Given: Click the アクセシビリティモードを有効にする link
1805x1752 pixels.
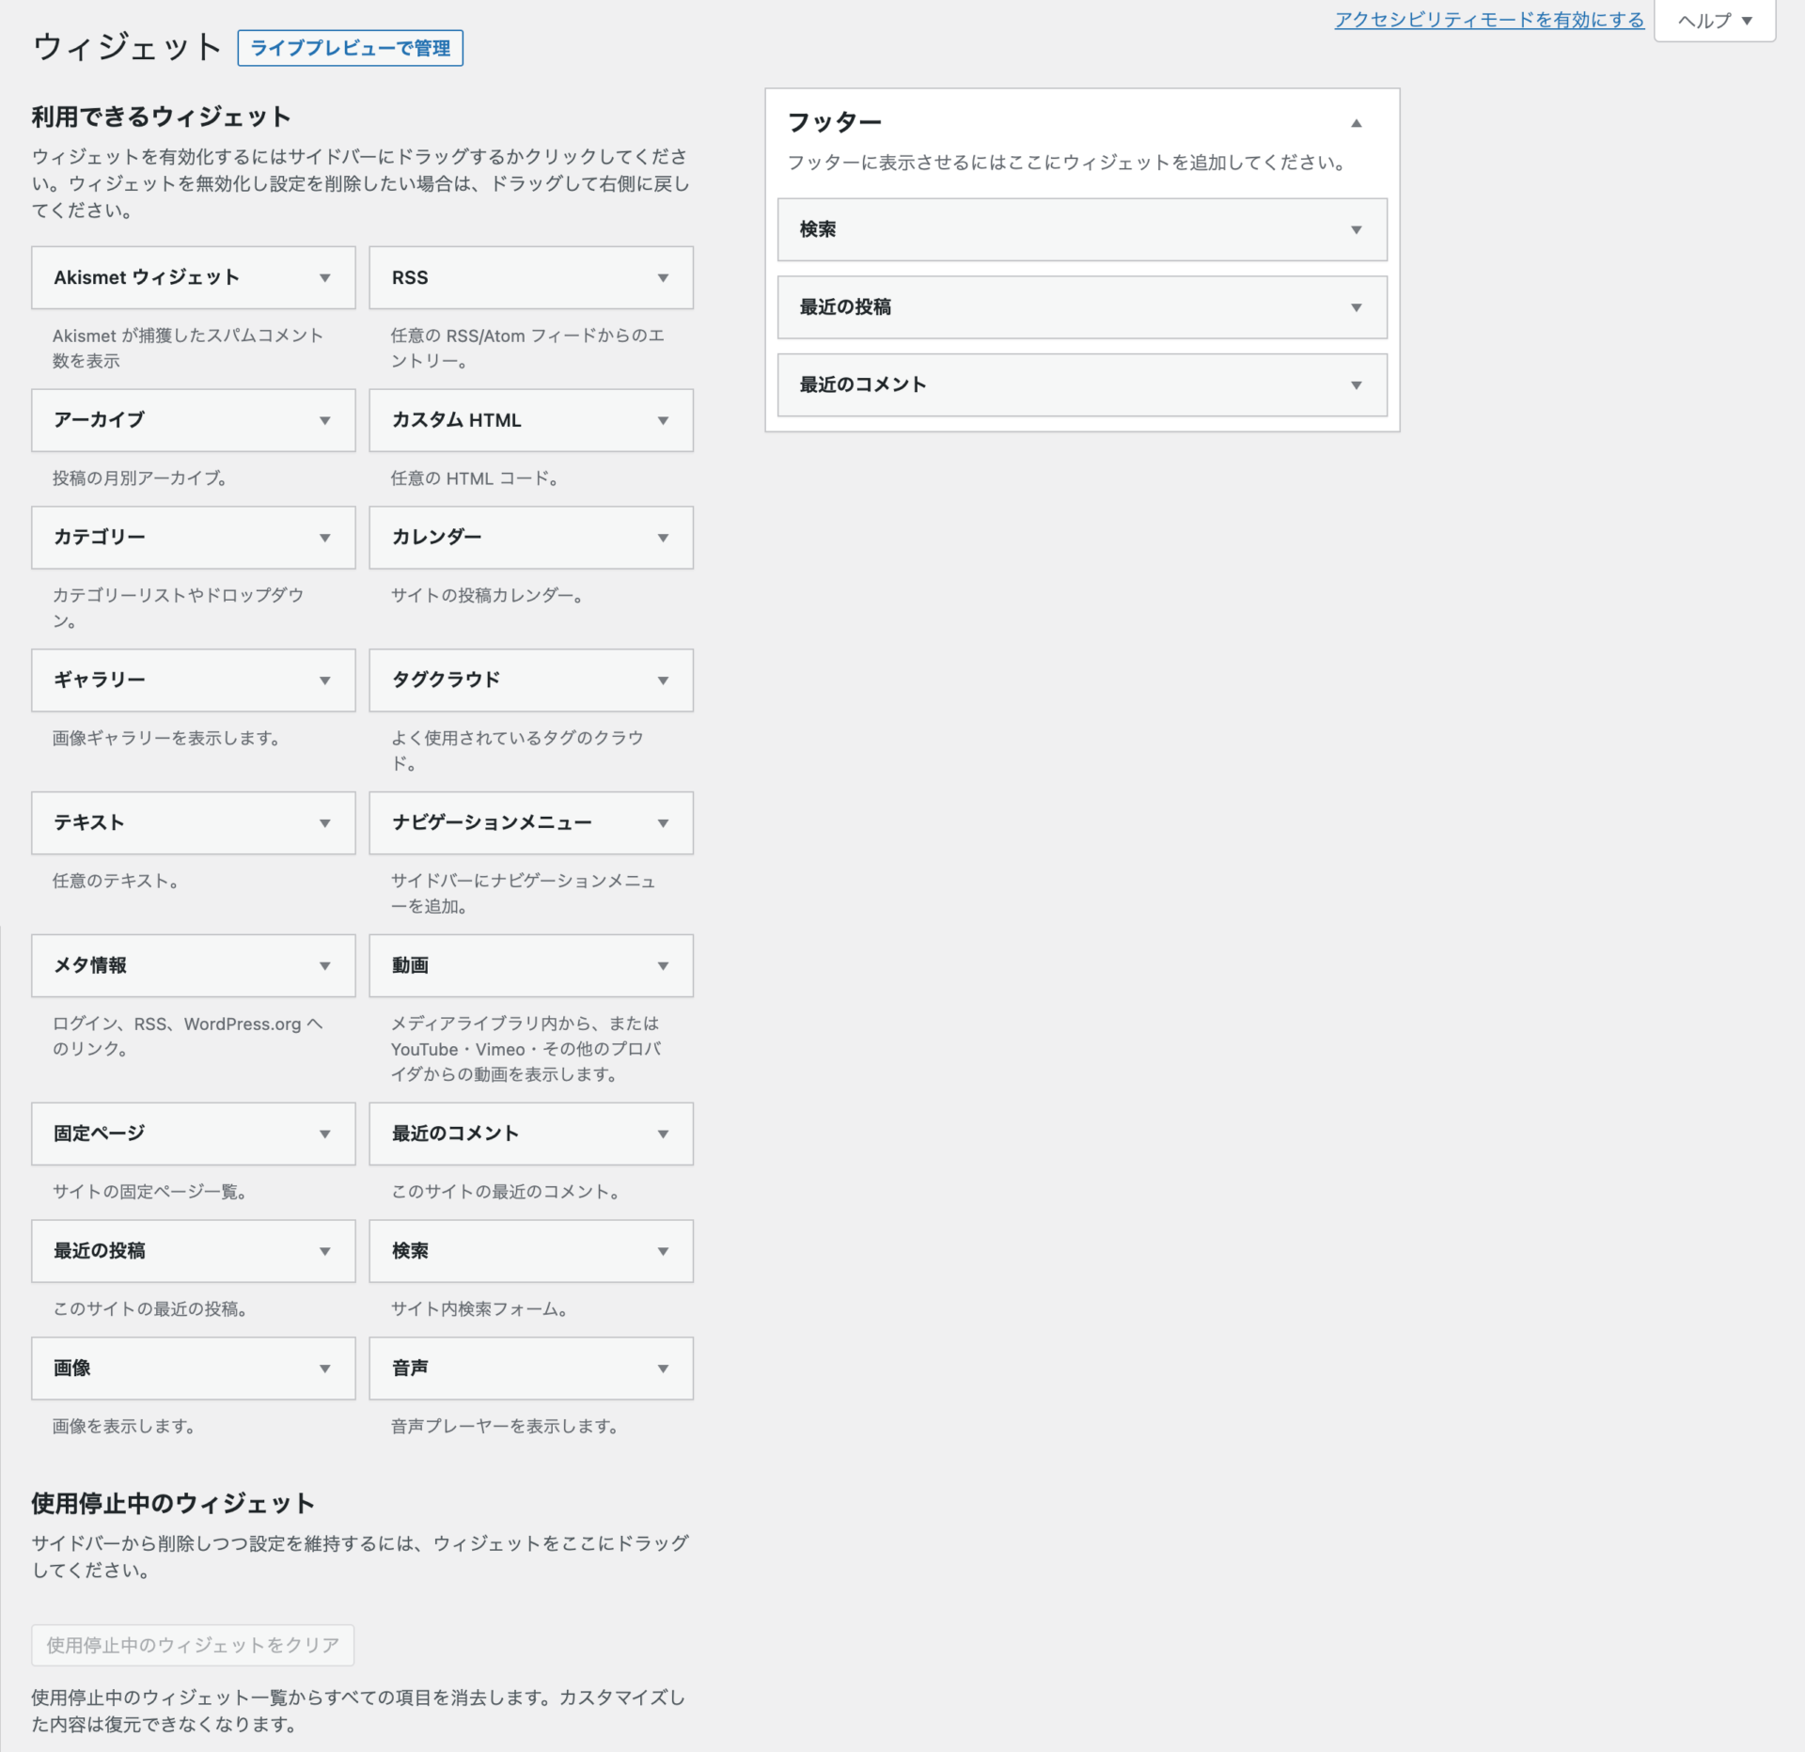Looking at the screenshot, I should (x=1488, y=20).
